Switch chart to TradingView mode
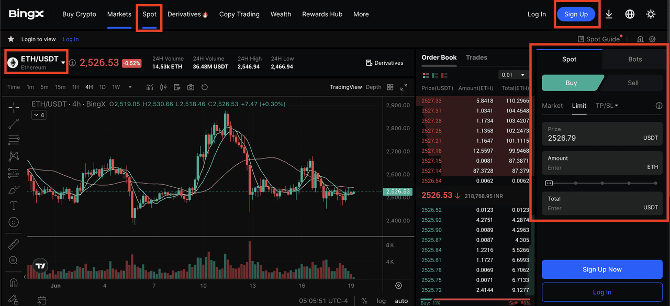 click(346, 87)
